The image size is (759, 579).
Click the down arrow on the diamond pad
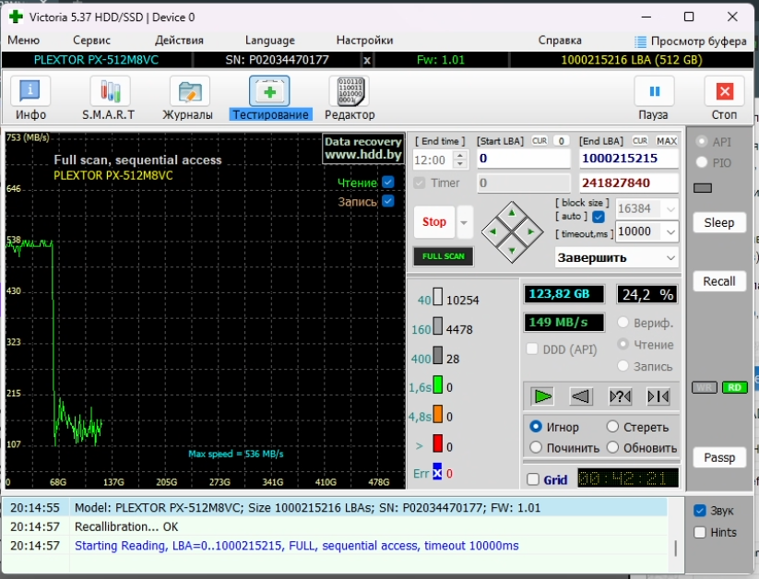point(512,250)
